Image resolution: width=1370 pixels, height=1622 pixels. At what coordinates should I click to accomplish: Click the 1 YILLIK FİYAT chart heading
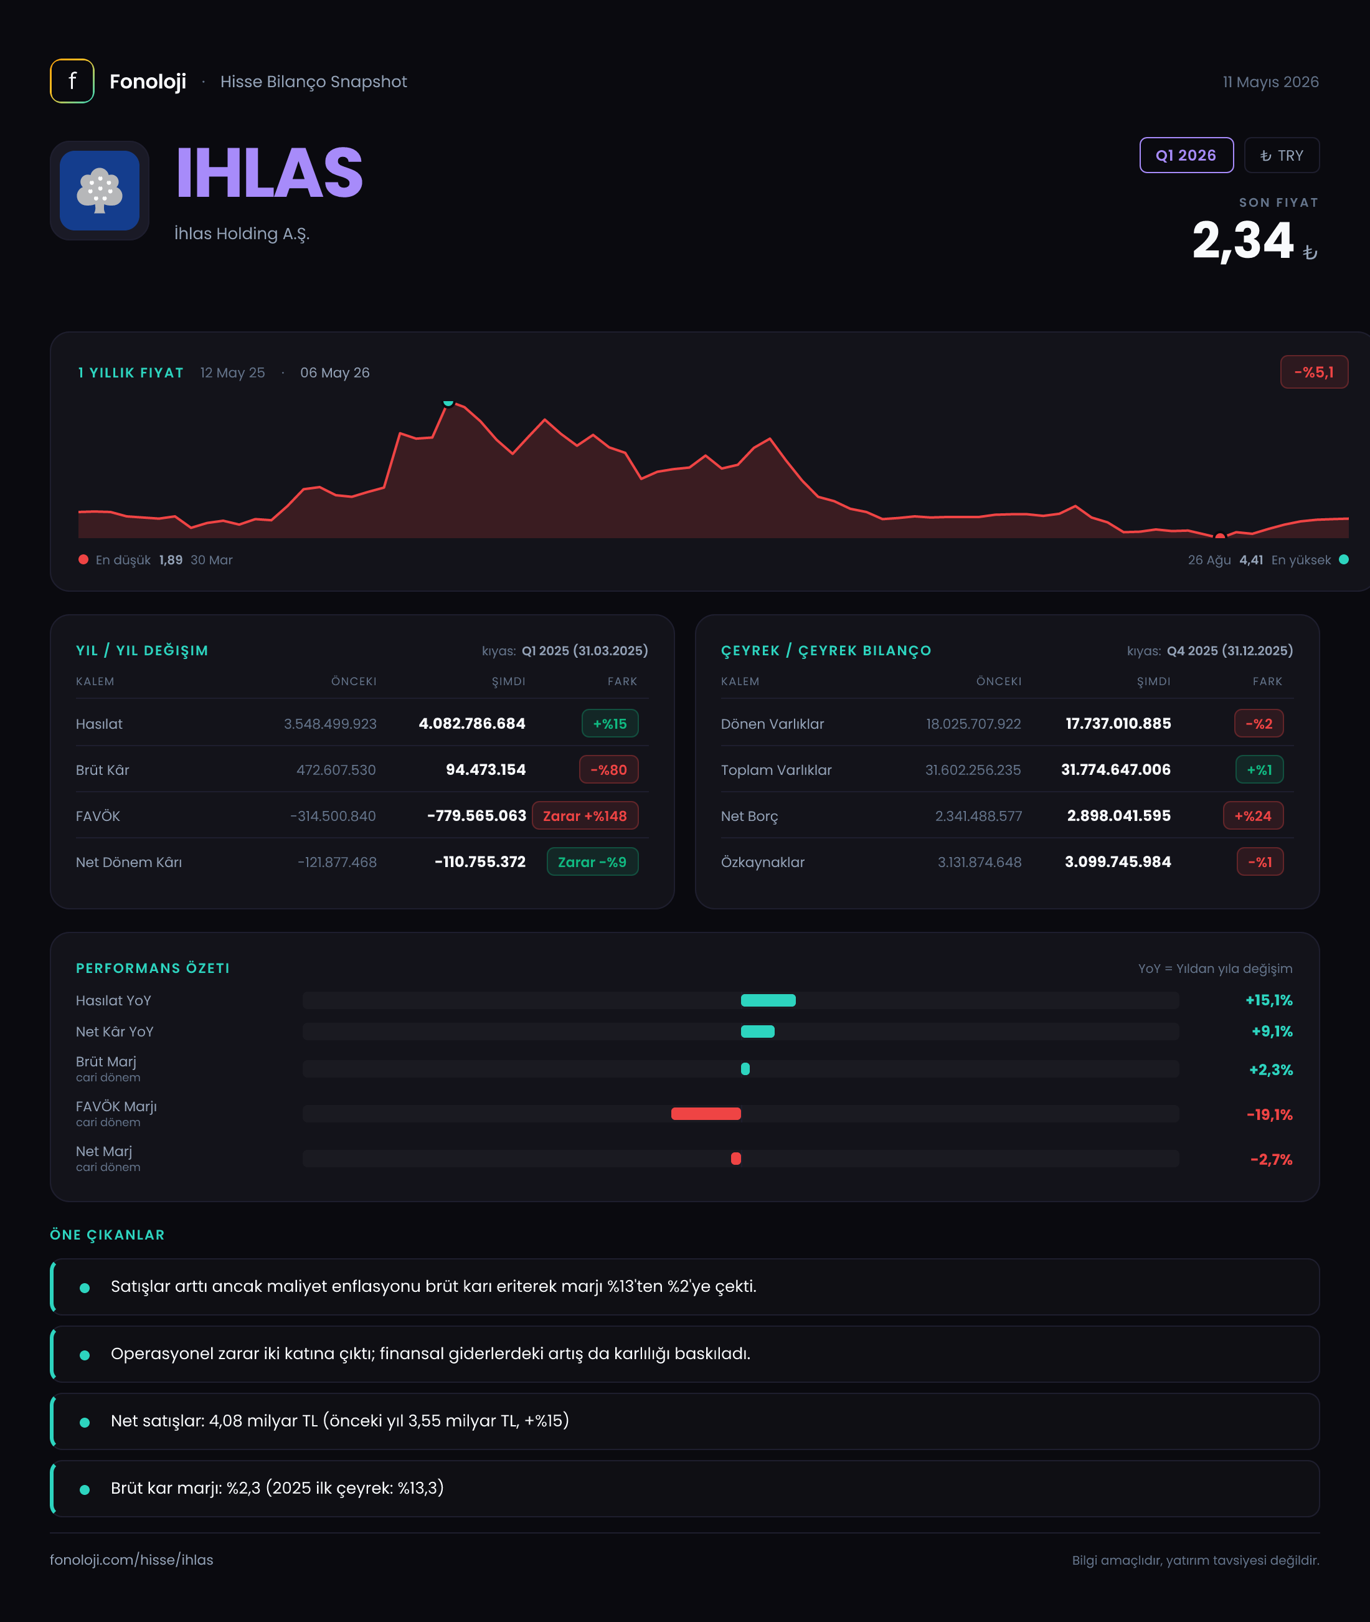coord(131,373)
